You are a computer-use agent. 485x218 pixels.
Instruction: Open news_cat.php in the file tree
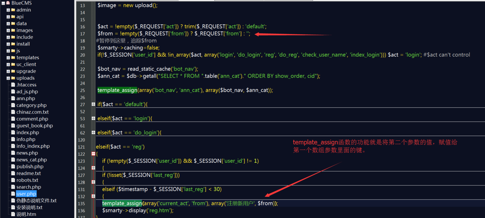click(x=31, y=160)
